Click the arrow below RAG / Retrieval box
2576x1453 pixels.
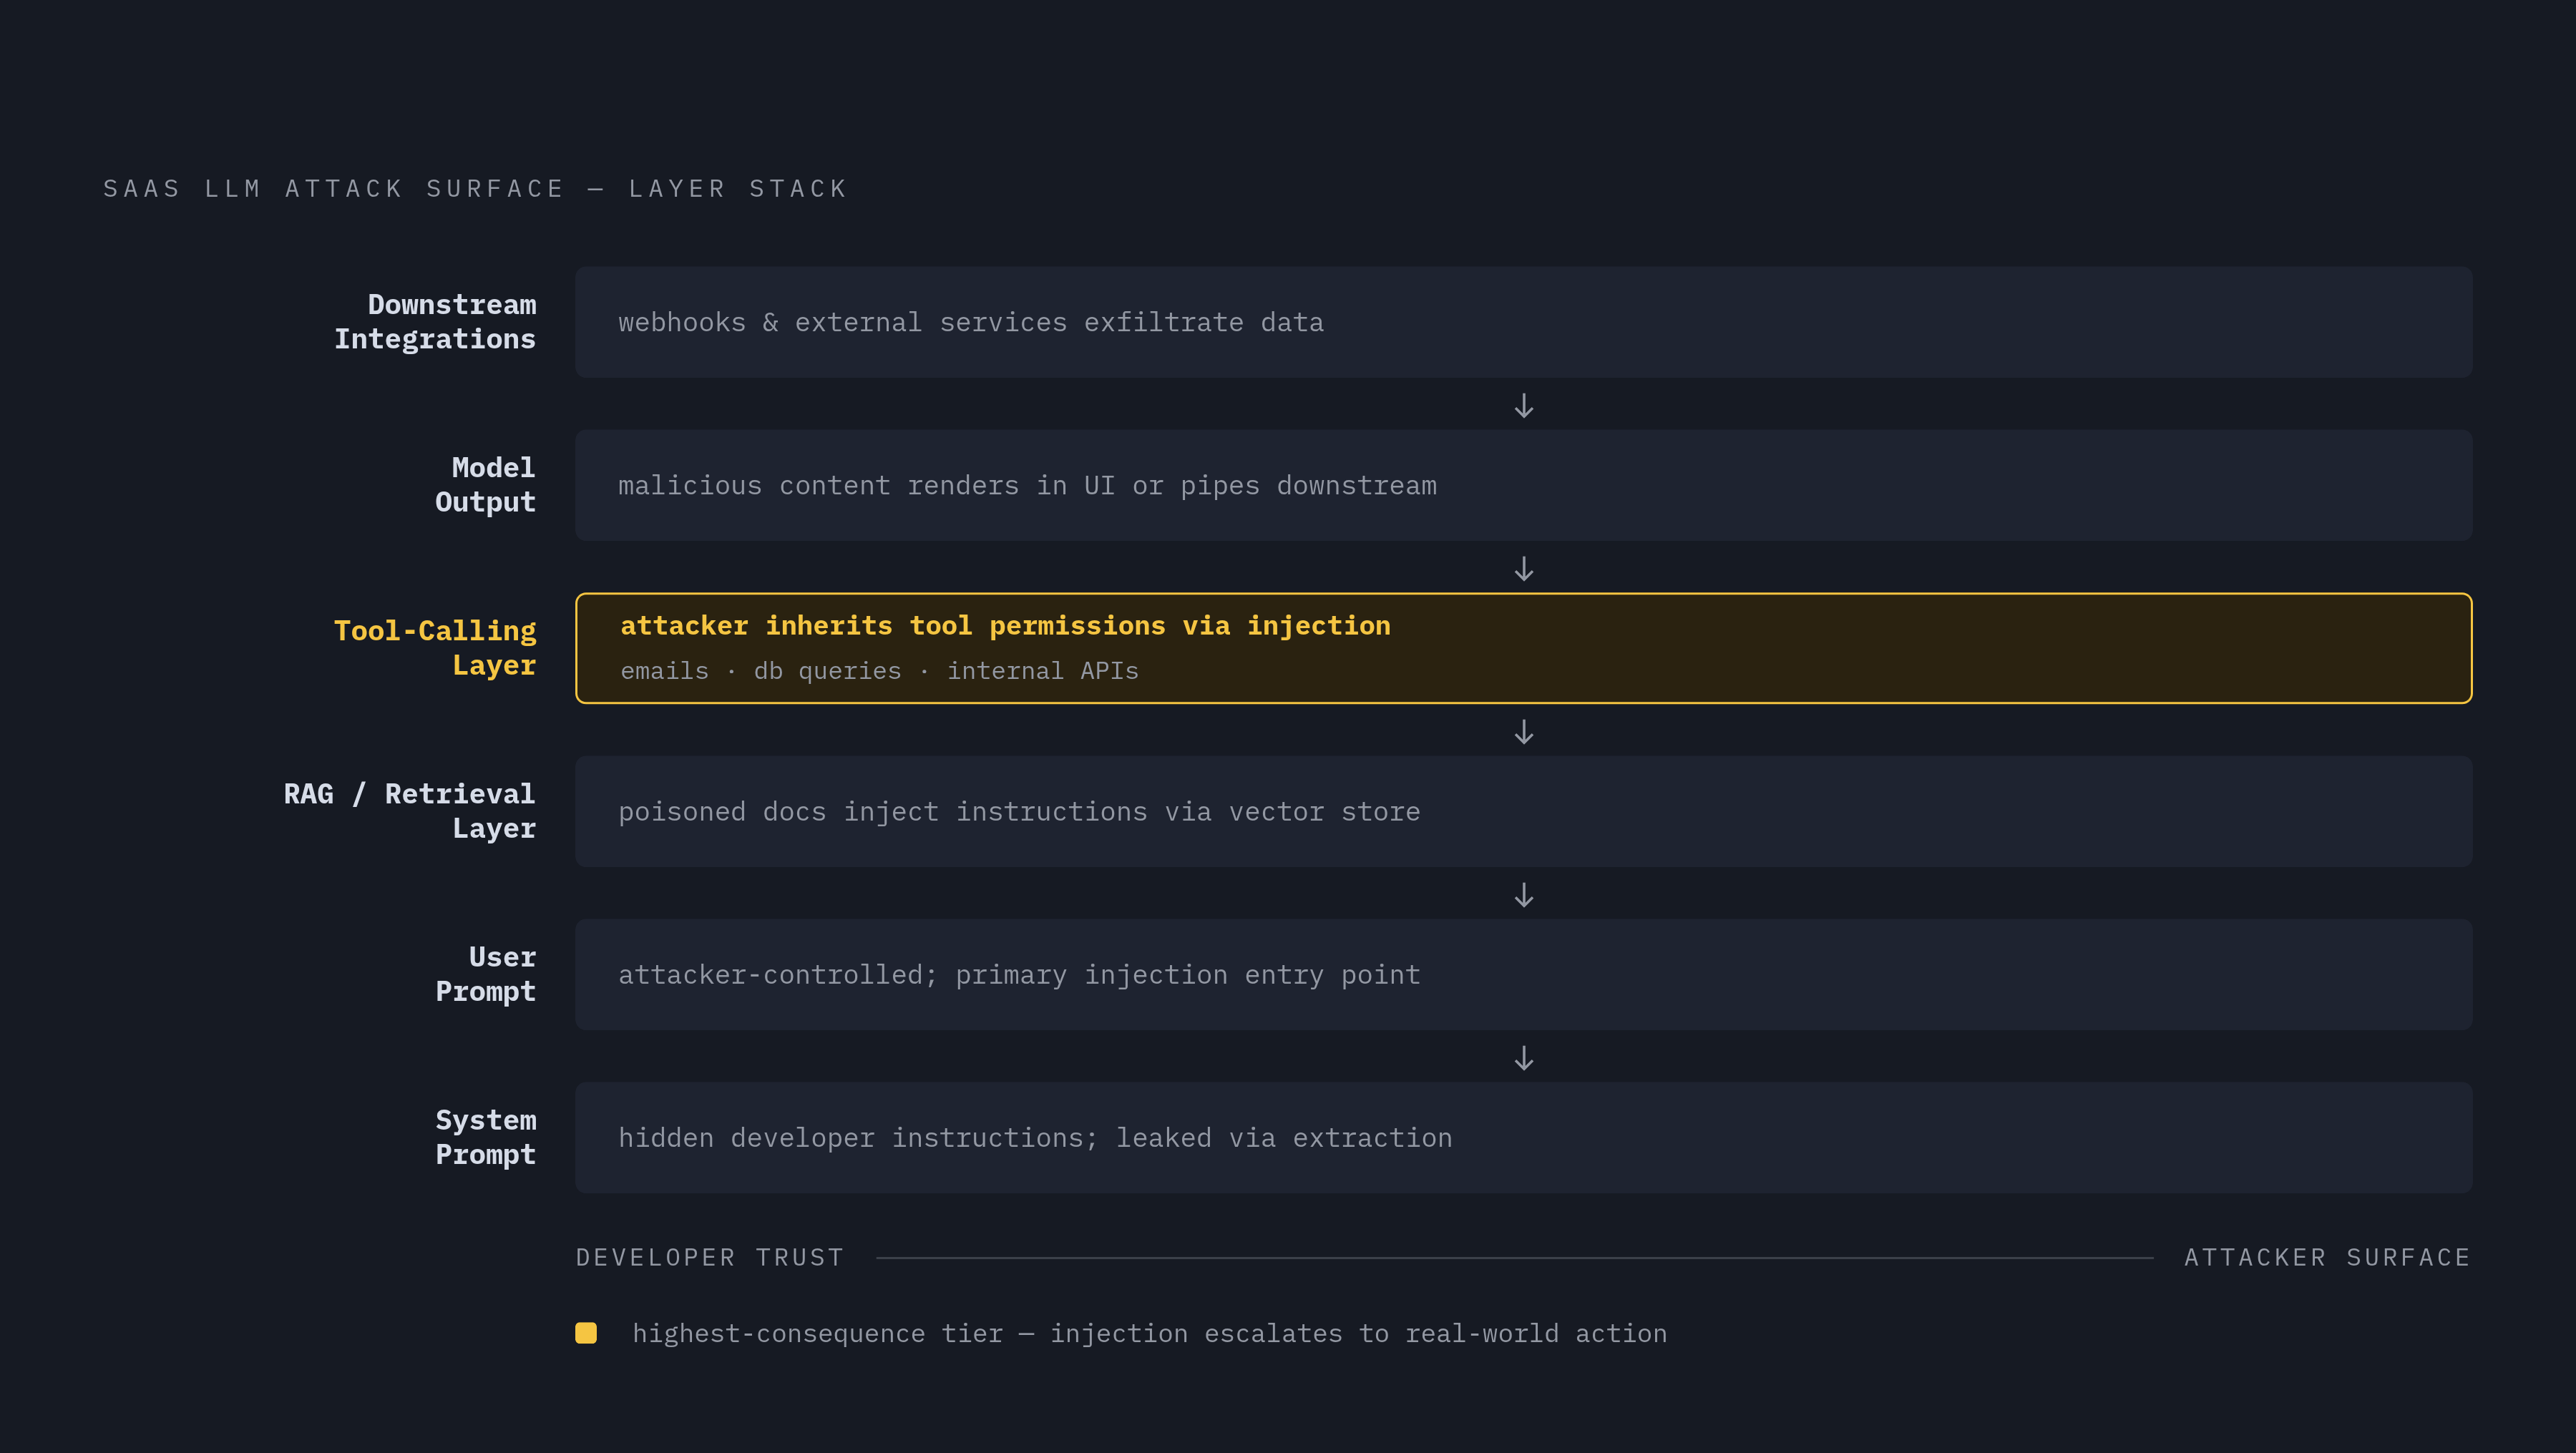click(1523, 894)
